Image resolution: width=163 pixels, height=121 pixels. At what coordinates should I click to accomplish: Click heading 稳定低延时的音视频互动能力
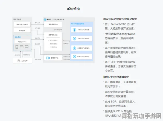point(120,19)
